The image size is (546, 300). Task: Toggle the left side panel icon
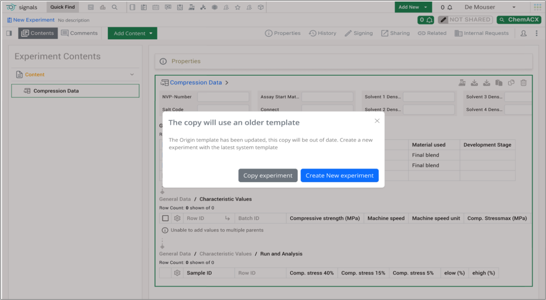coord(9,33)
